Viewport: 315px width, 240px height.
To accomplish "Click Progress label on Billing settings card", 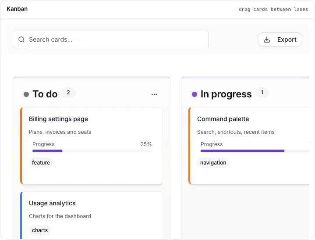I will (43, 144).
